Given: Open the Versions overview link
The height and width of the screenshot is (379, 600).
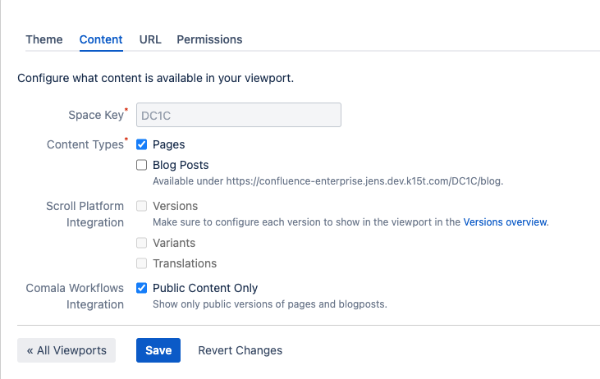Looking at the screenshot, I should 505,222.
